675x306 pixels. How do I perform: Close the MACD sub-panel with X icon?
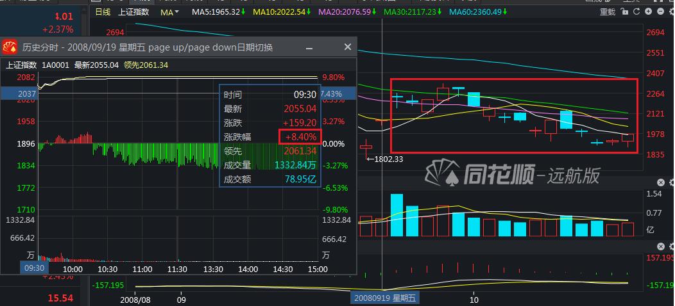pyautogui.click(x=661, y=246)
